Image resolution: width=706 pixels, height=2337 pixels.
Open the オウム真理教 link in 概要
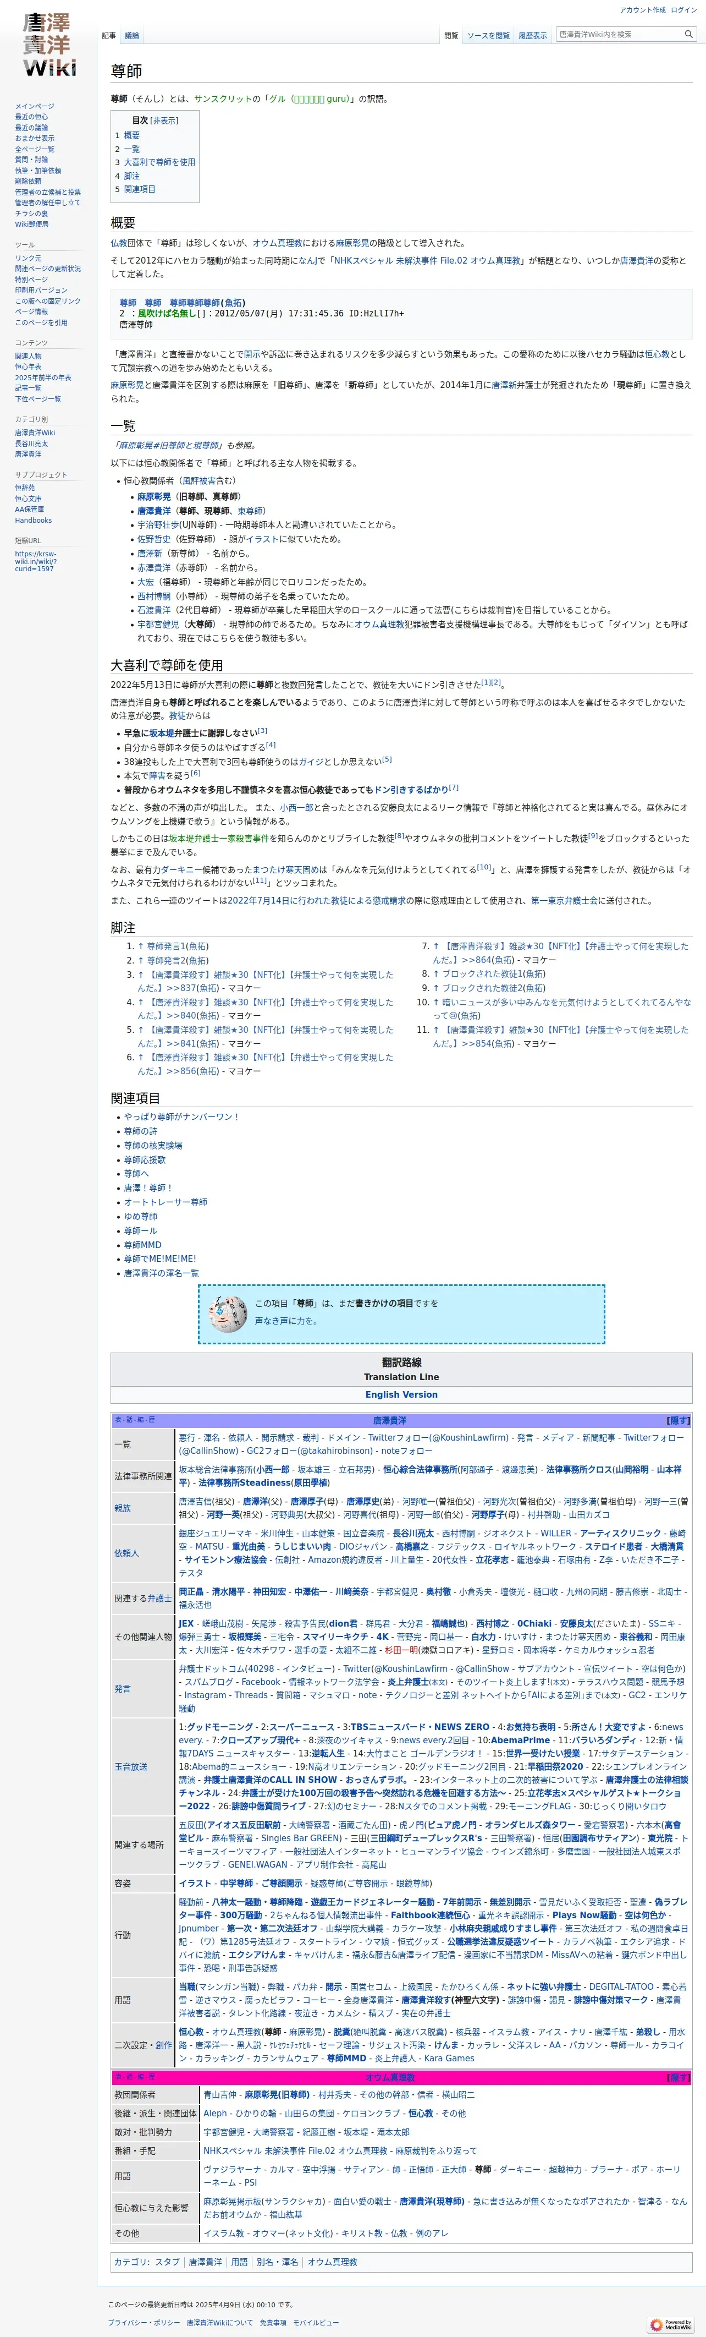tap(277, 243)
